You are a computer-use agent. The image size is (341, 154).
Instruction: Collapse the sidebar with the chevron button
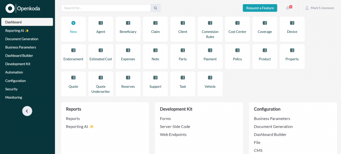pyautogui.click(x=27, y=111)
